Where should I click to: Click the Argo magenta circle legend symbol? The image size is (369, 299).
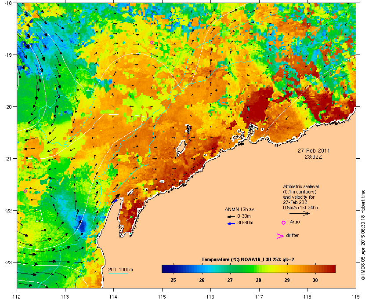(284, 222)
